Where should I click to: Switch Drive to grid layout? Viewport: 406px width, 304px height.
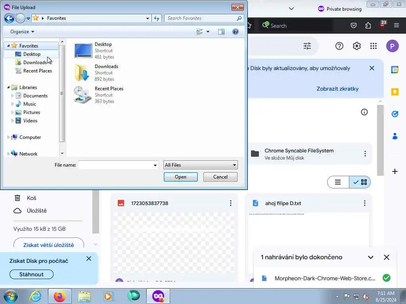pyautogui.click(x=360, y=182)
